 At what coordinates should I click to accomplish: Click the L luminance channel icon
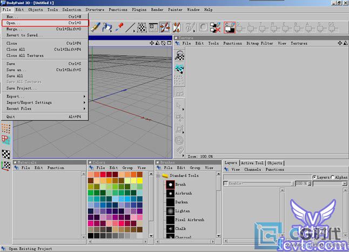click(x=251, y=28)
